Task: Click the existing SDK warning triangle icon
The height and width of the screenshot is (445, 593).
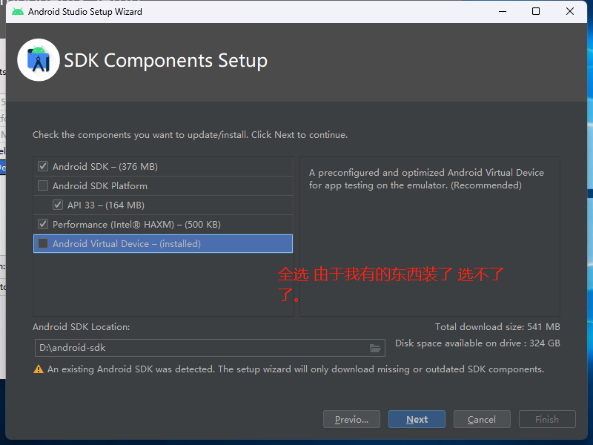Action: [x=39, y=369]
